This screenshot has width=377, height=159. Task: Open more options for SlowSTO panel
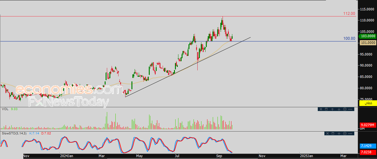(350, 133)
